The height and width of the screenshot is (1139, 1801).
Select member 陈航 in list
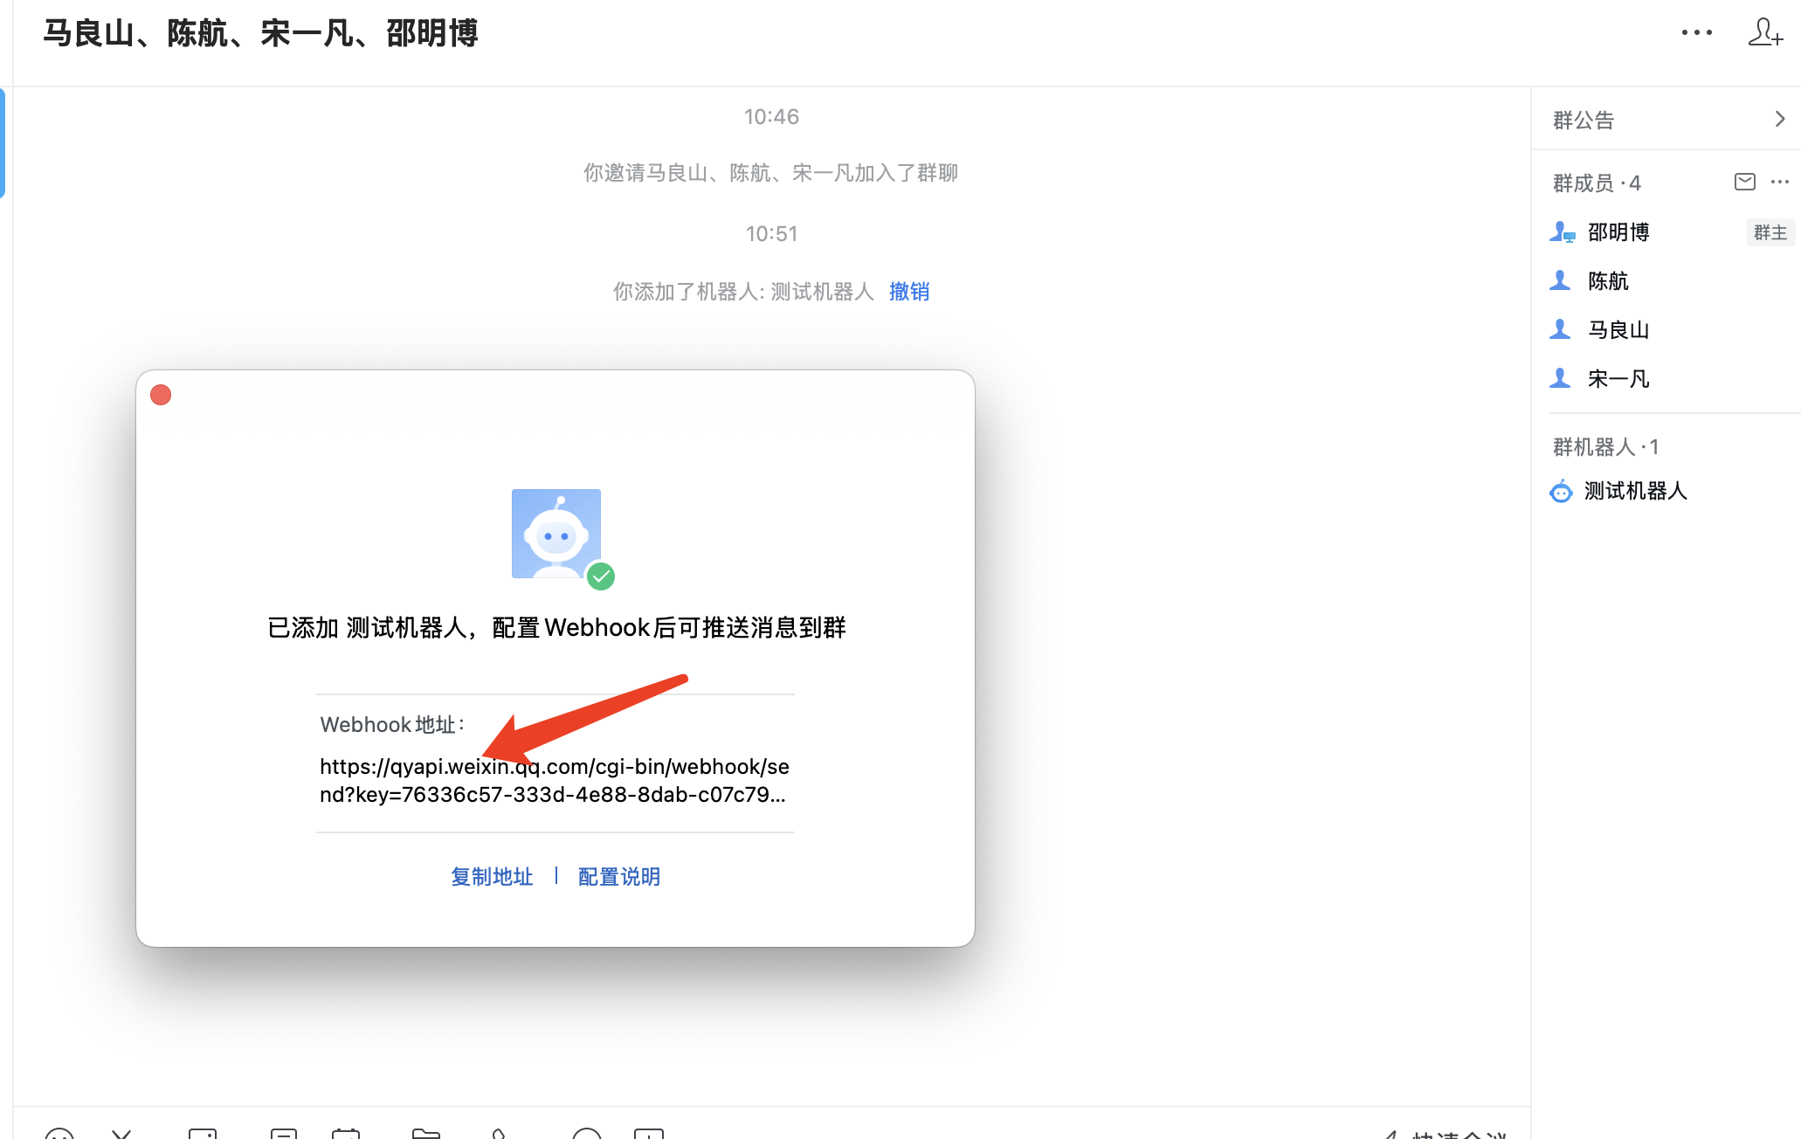pyautogui.click(x=1607, y=281)
